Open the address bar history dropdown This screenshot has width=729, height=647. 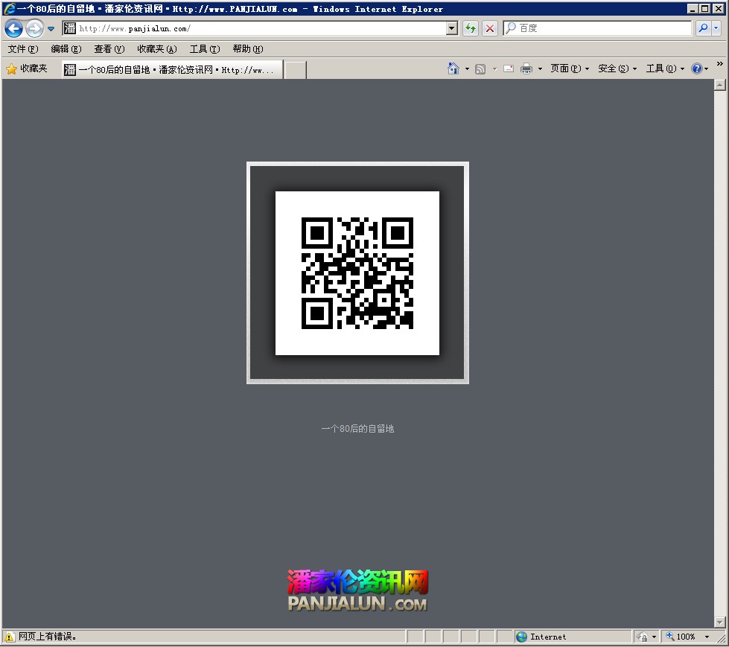[452, 28]
